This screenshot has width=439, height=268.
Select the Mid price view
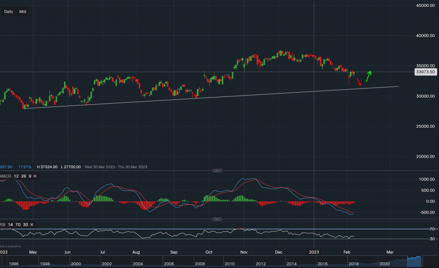(x=22, y=11)
